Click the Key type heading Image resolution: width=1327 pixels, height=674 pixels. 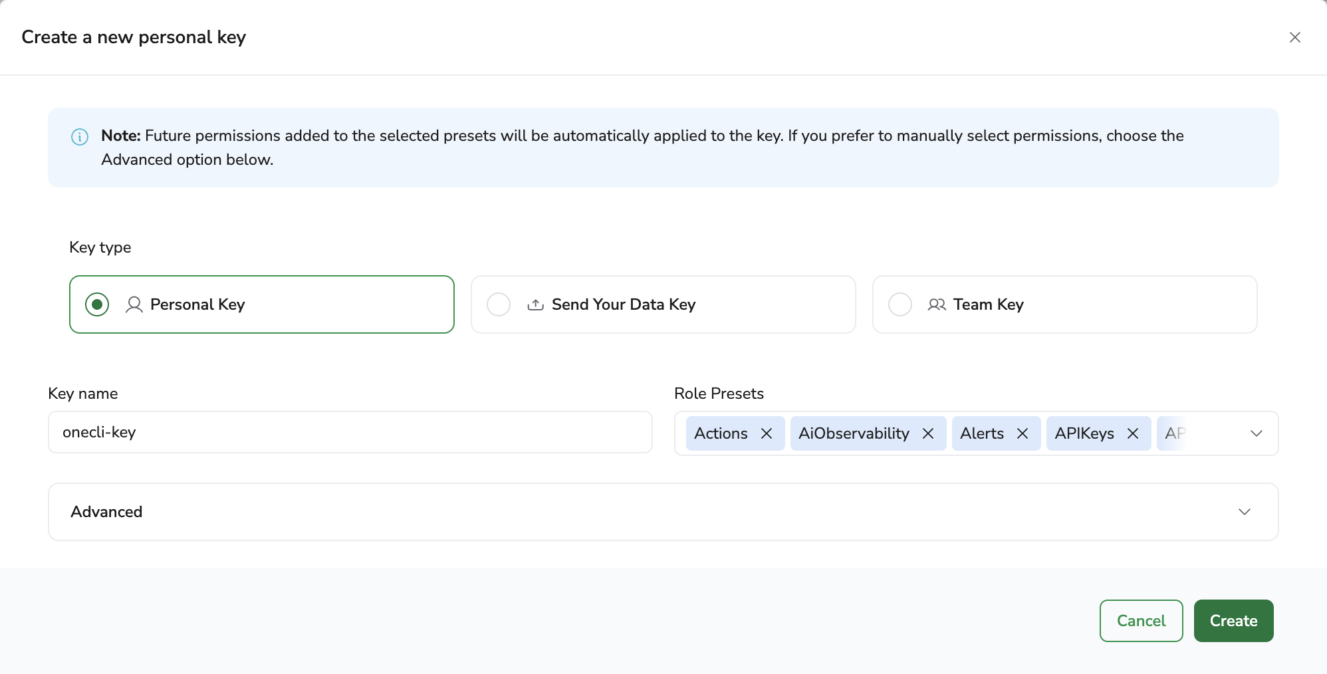(x=100, y=247)
